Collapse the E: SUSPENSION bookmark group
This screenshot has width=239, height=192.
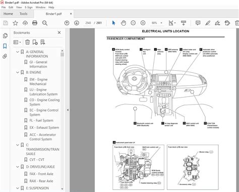pos(18,188)
